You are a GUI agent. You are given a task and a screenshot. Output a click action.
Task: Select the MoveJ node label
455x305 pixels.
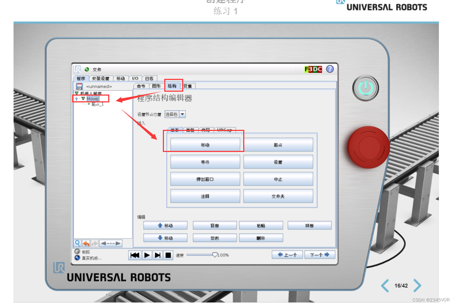(x=93, y=98)
